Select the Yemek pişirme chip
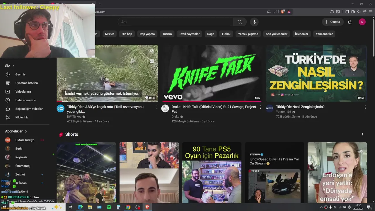The height and width of the screenshot is (211, 375). tap(248, 34)
